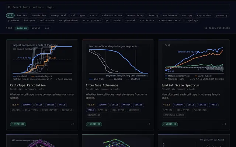
Task: Focus the Search tools, authors, tags field
Action: [x=118, y=7]
